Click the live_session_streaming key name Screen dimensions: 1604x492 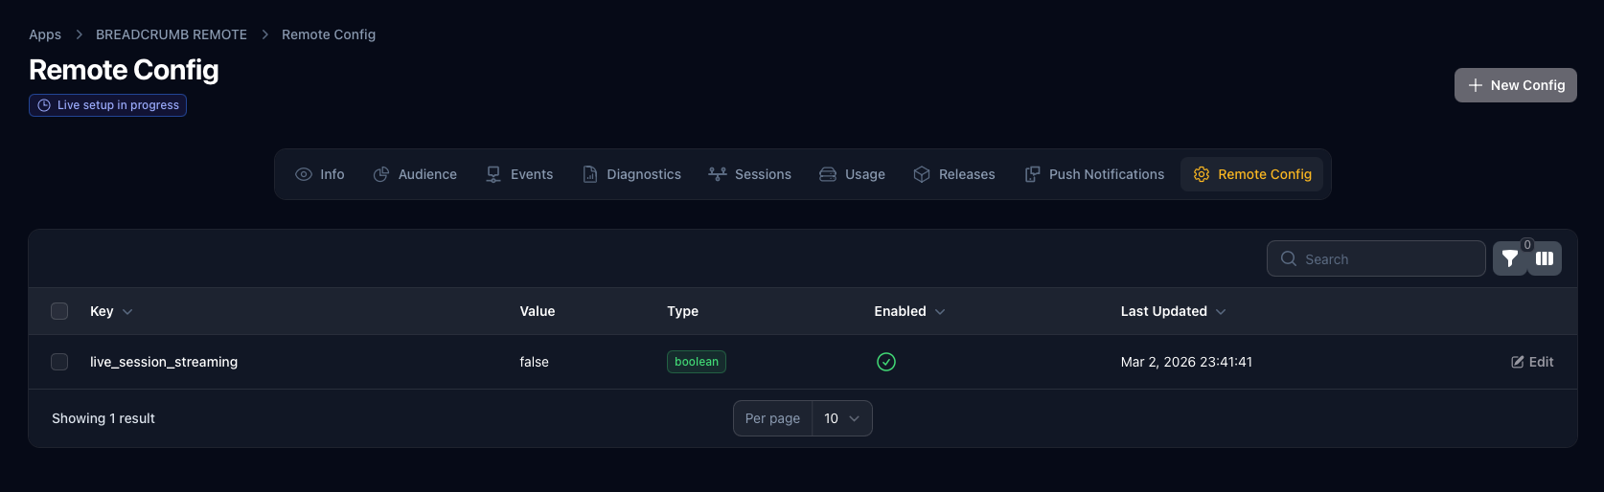(164, 362)
